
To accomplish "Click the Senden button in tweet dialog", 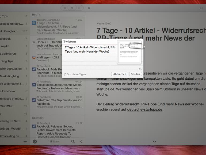I will click(136, 74).
